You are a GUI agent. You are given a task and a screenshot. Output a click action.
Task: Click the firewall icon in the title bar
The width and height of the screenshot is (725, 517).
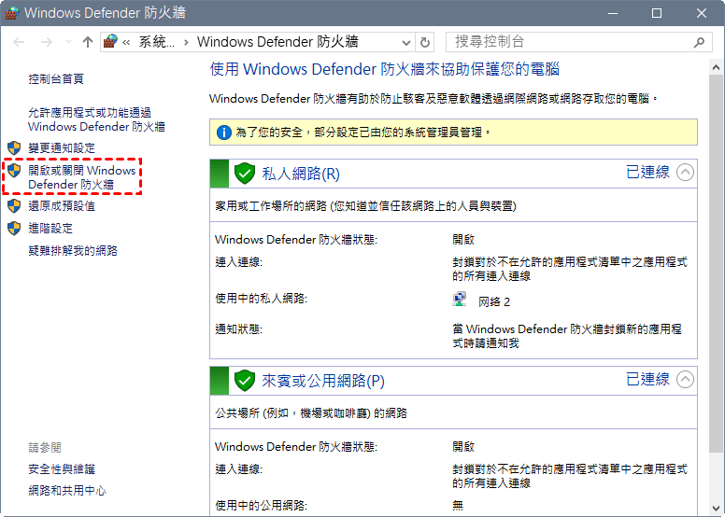pyautogui.click(x=11, y=12)
